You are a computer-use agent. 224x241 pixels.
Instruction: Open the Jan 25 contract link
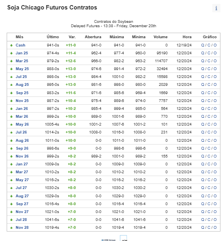pos(22,53)
